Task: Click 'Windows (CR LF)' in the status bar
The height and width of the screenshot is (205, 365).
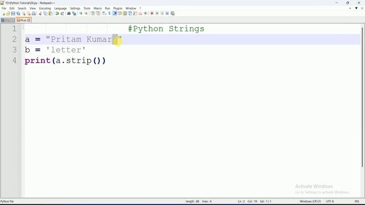Action: point(310,201)
